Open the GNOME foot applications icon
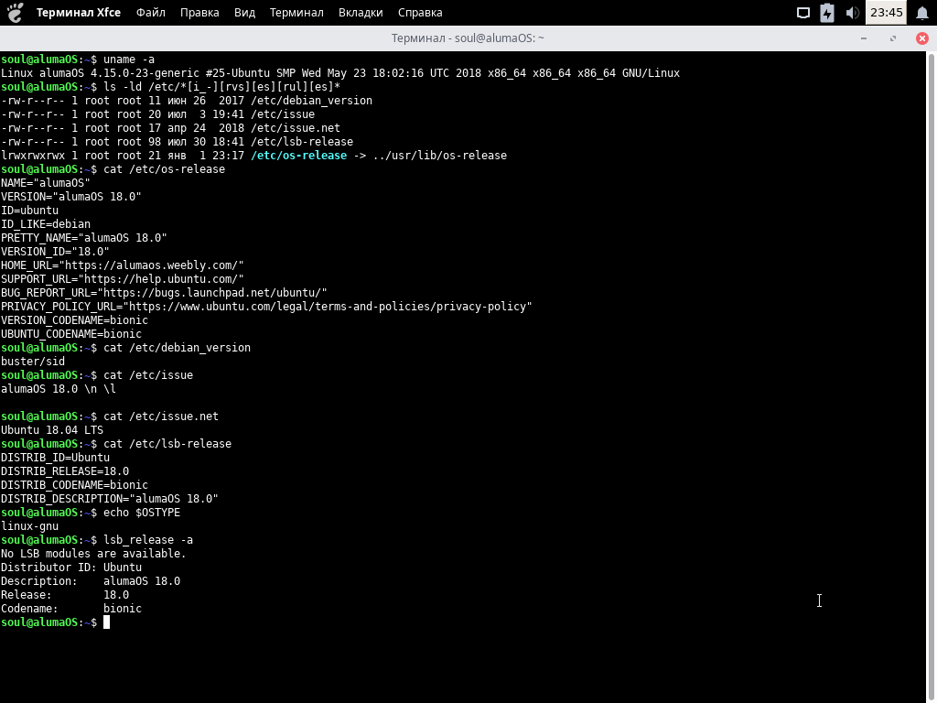 point(16,12)
